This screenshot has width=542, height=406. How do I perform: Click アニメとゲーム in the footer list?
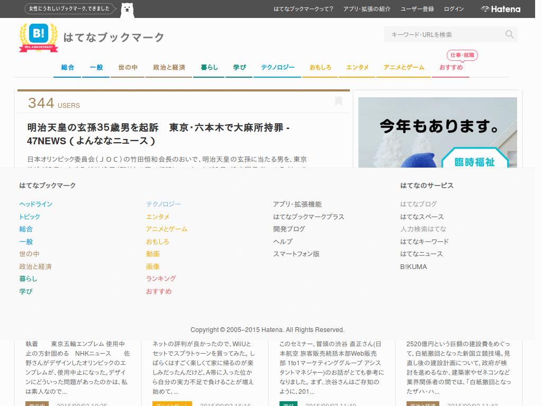pyautogui.click(x=167, y=229)
